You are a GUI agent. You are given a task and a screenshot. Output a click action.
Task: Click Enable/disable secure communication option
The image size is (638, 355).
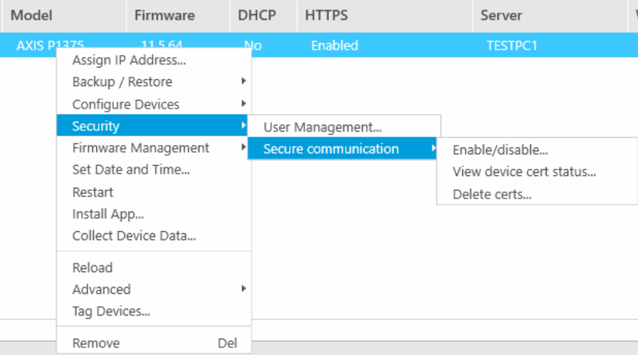(x=500, y=150)
